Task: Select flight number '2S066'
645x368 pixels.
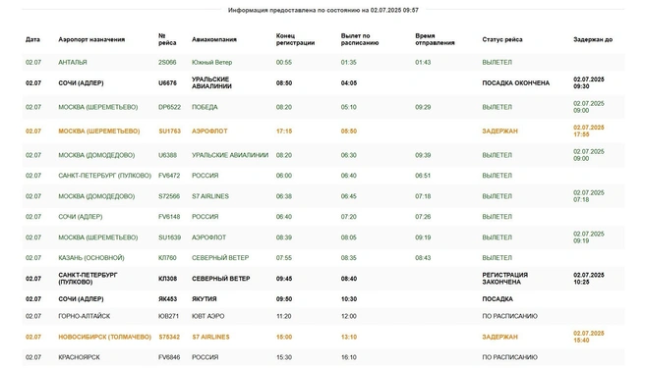Action: [x=167, y=63]
